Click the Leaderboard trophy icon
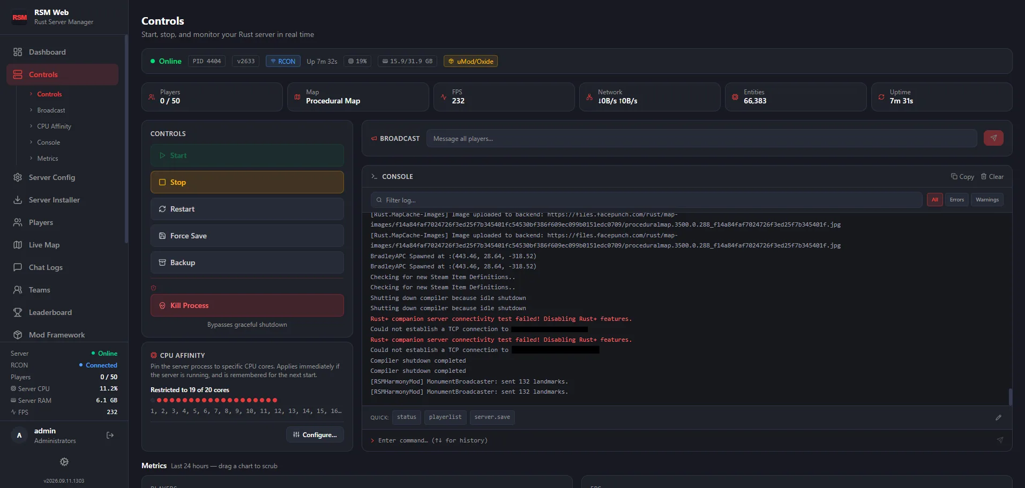 [x=18, y=312]
